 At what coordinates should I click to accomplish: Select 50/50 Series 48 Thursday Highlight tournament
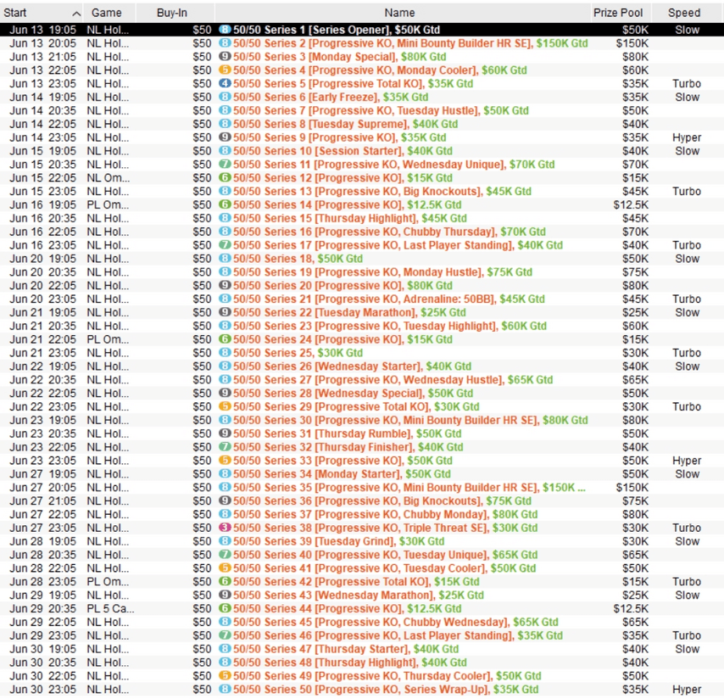[362, 662]
